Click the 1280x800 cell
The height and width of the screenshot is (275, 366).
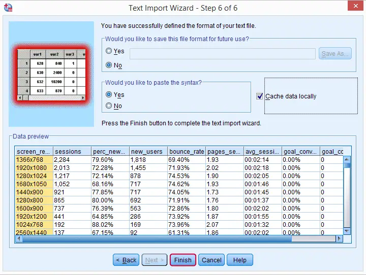pyautogui.click(x=34, y=200)
